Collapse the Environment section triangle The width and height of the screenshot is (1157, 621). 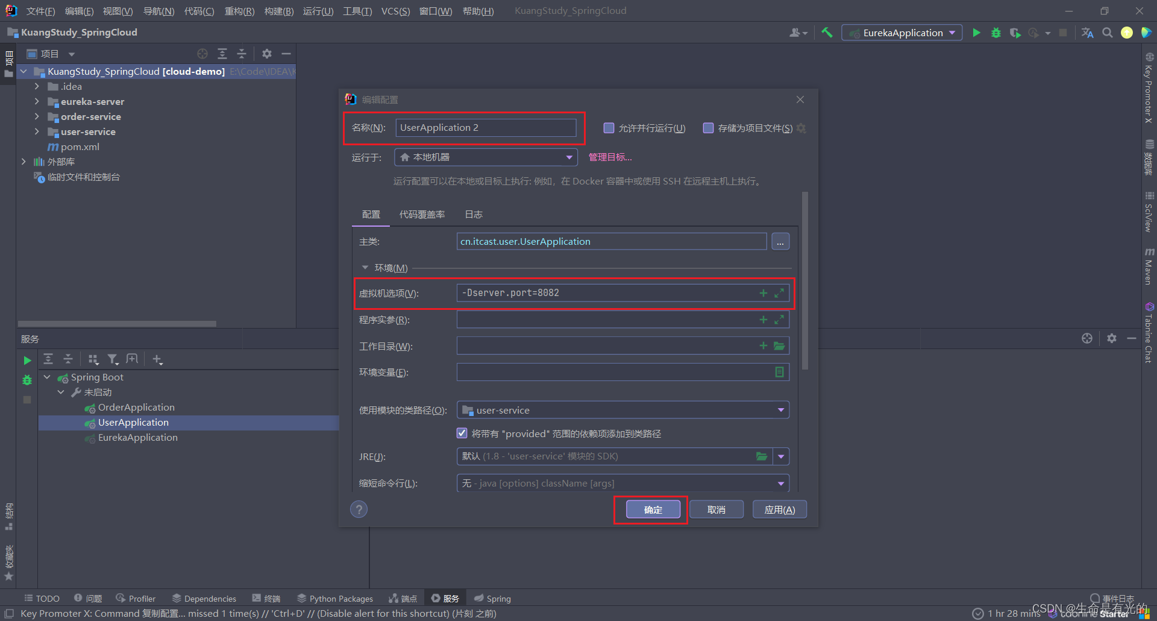(365, 268)
